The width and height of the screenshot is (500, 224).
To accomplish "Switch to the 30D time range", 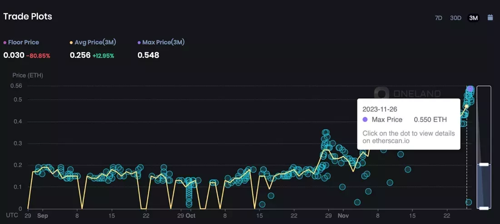I will pos(455,18).
